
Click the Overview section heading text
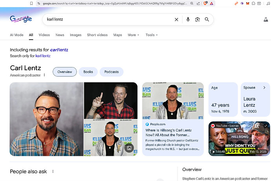click(x=192, y=170)
